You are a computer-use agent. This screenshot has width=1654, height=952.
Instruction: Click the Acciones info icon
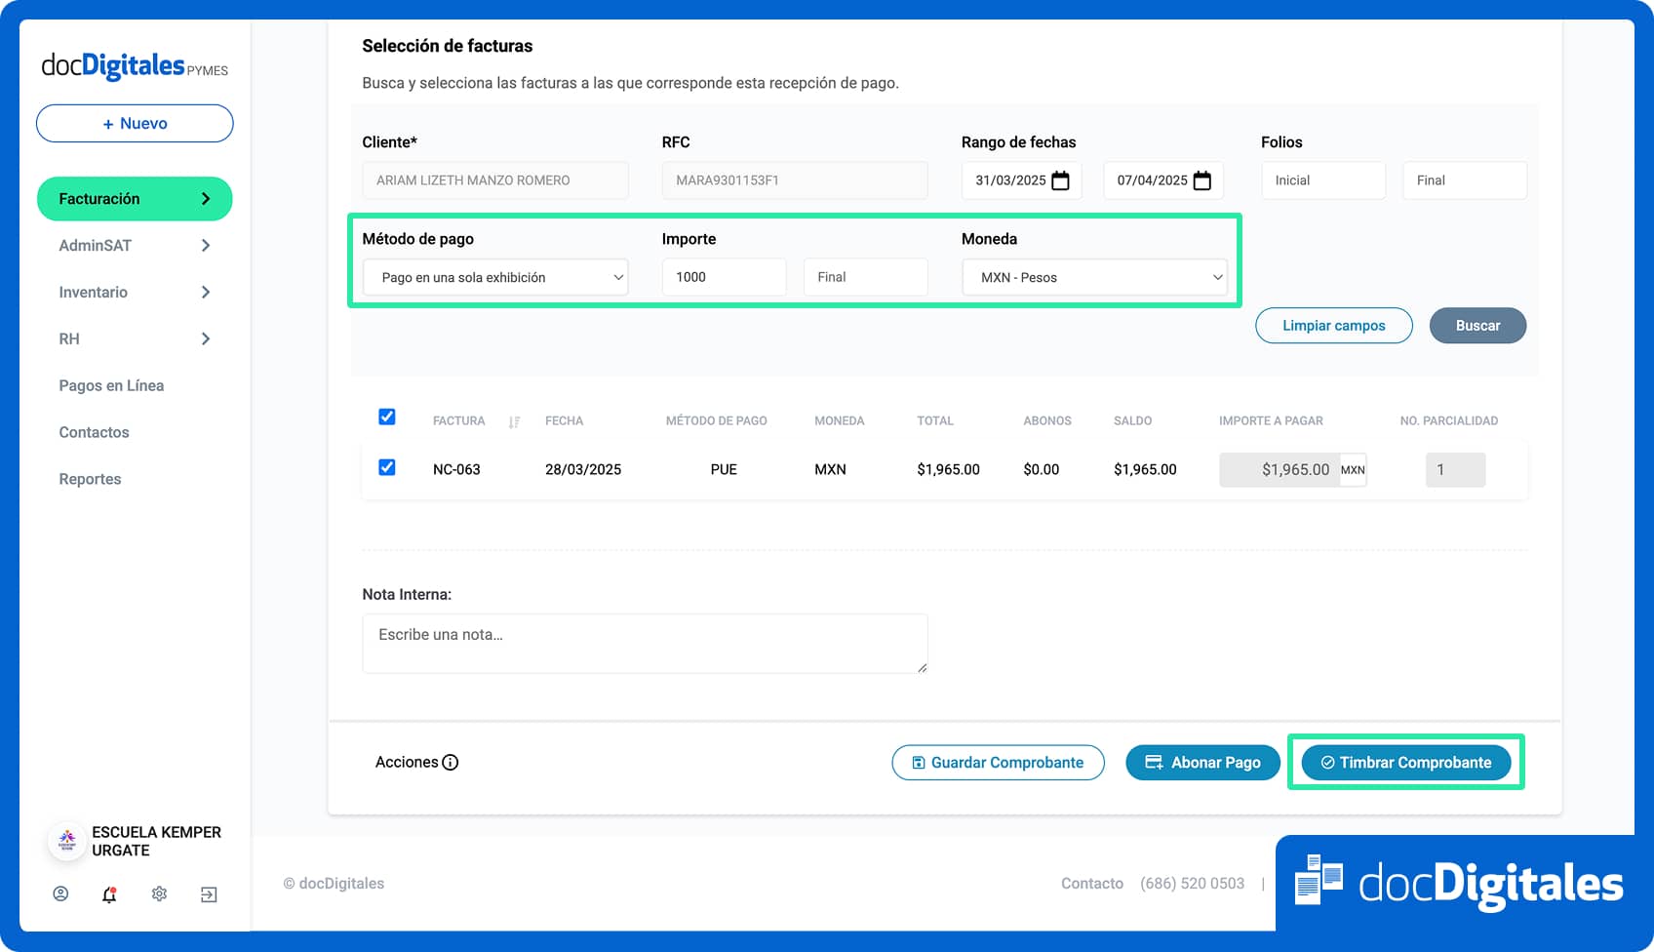point(451,763)
